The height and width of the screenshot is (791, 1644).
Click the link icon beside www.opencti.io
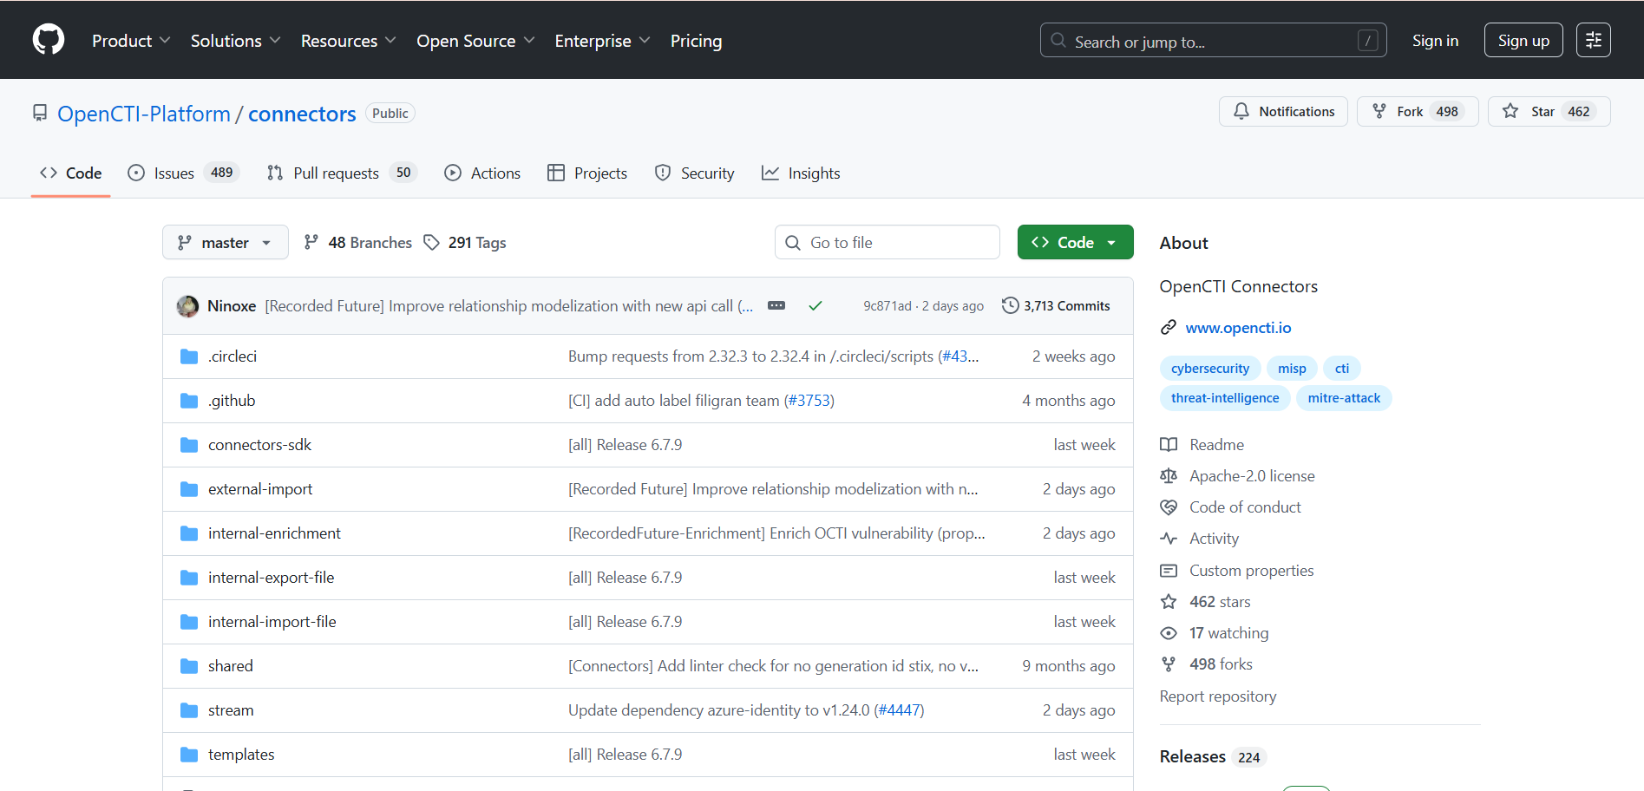(x=1169, y=327)
